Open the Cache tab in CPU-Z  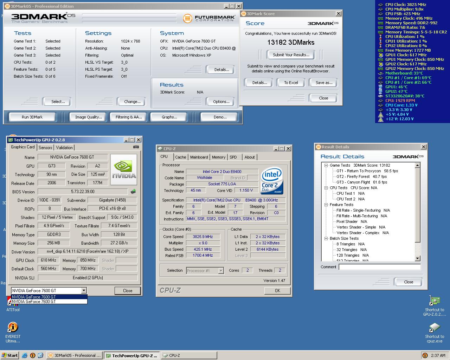[x=180, y=157]
